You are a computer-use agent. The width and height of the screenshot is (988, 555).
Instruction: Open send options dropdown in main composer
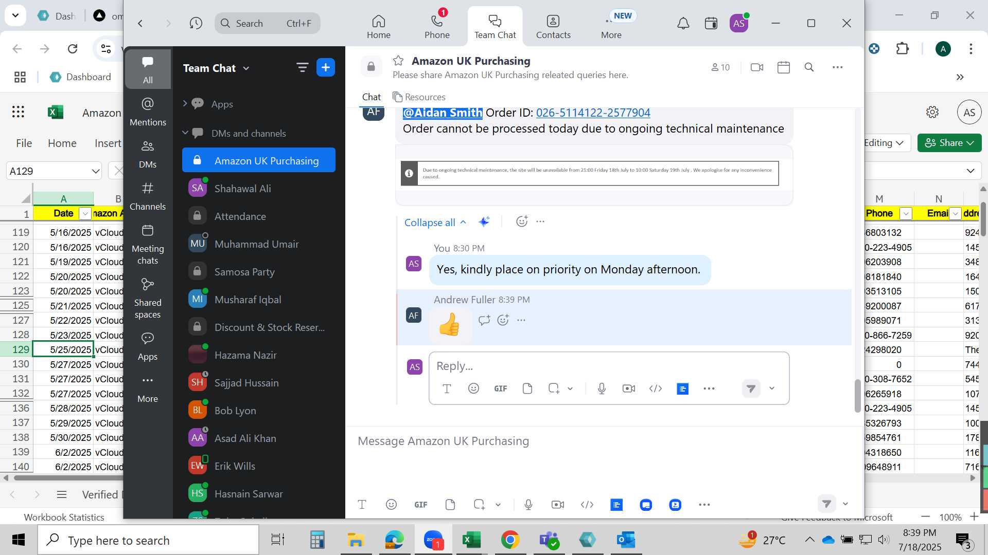tap(845, 504)
